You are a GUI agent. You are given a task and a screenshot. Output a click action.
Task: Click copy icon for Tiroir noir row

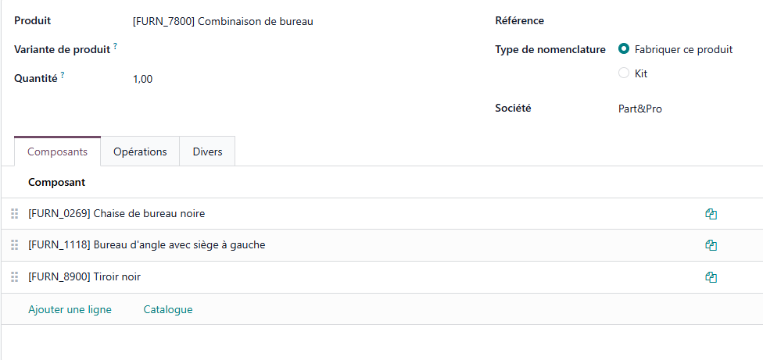click(x=711, y=277)
